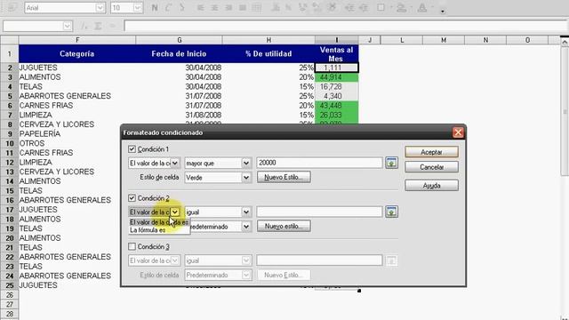
Task: Select column H header
Action: point(268,40)
